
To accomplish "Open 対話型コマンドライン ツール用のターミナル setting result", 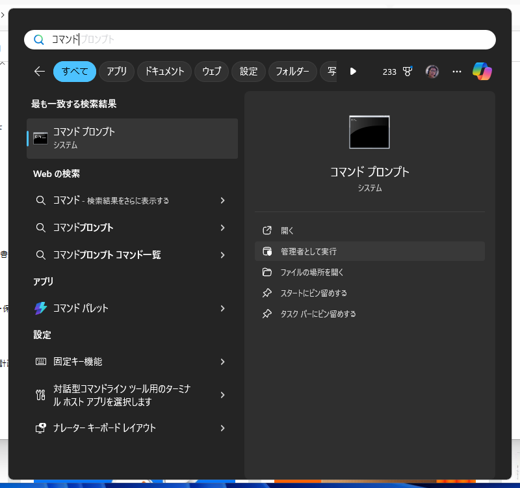I will point(133,395).
